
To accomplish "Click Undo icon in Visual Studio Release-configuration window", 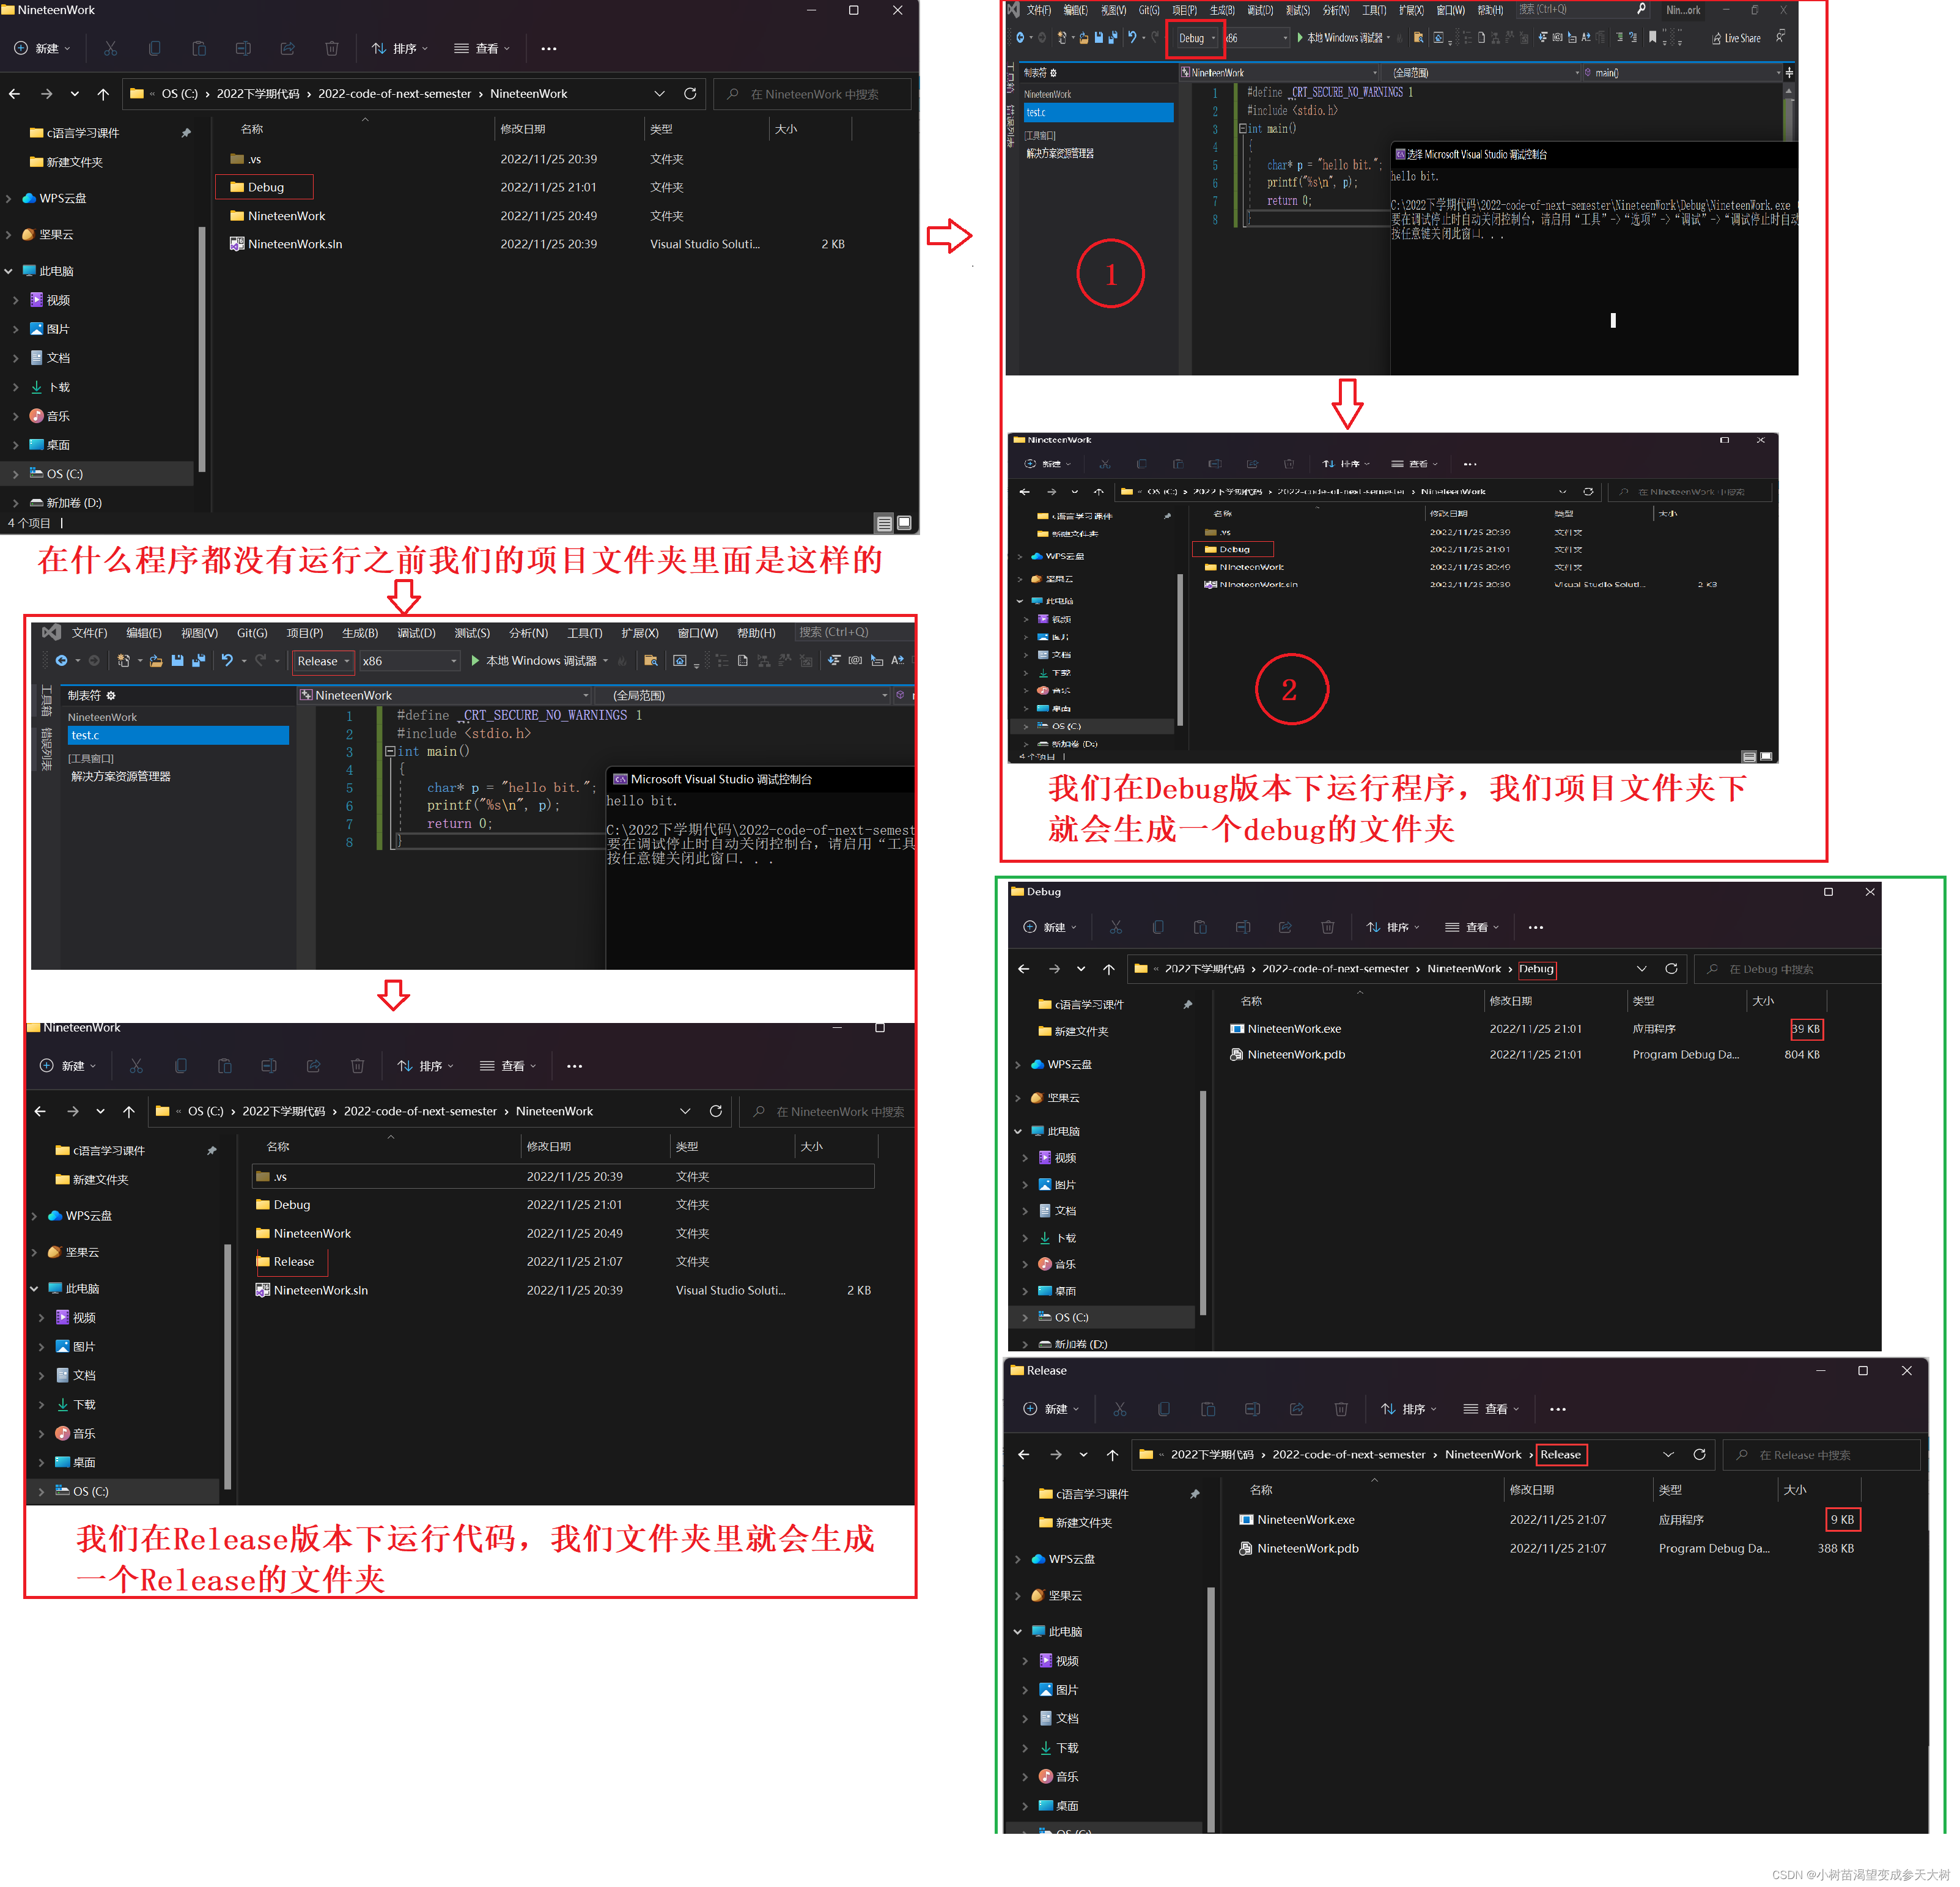I will click(x=227, y=661).
